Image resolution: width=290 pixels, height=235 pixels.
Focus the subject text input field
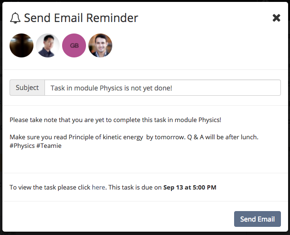click(x=162, y=88)
